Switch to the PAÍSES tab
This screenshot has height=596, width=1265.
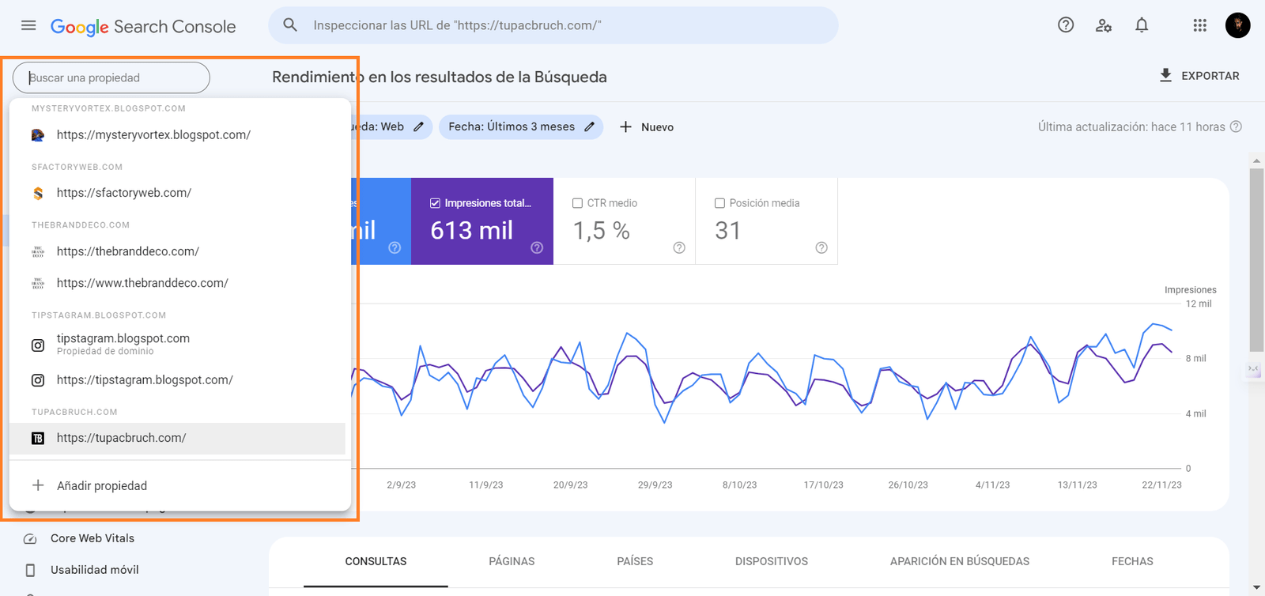[x=635, y=561]
